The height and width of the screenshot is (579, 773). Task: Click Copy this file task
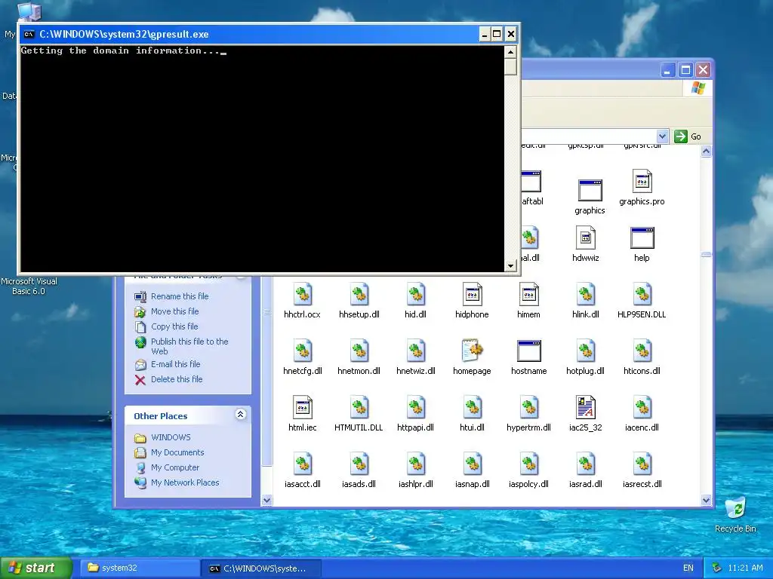click(174, 326)
